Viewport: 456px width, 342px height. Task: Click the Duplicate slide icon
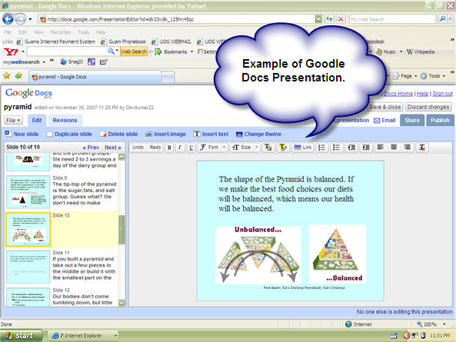point(50,134)
